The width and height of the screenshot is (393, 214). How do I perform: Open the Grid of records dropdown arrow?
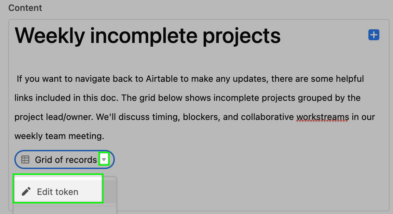tap(104, 159)
